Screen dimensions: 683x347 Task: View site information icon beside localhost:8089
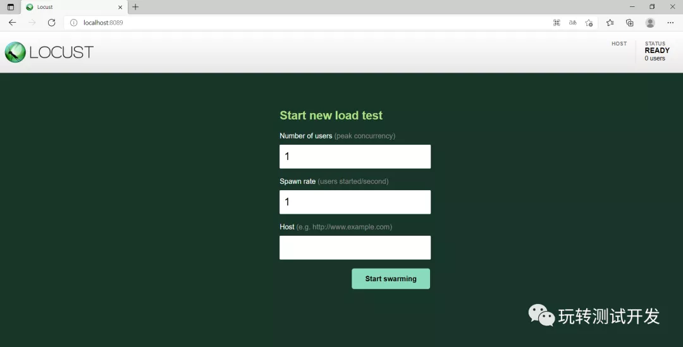(73, 23)
